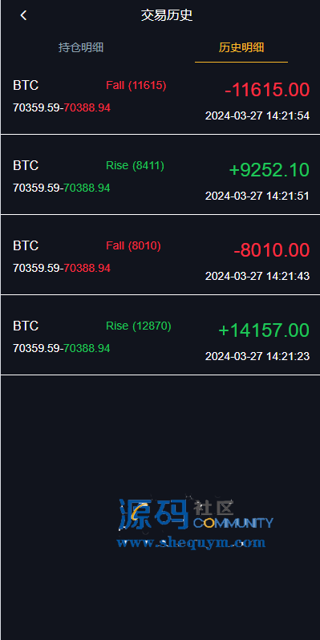Open the Rise (8411) BTC trade record
The image size is (320, 640).
click(x=160, y=175)
